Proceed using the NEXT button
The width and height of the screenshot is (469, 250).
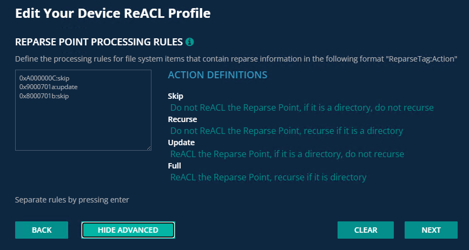pos(431,230)
